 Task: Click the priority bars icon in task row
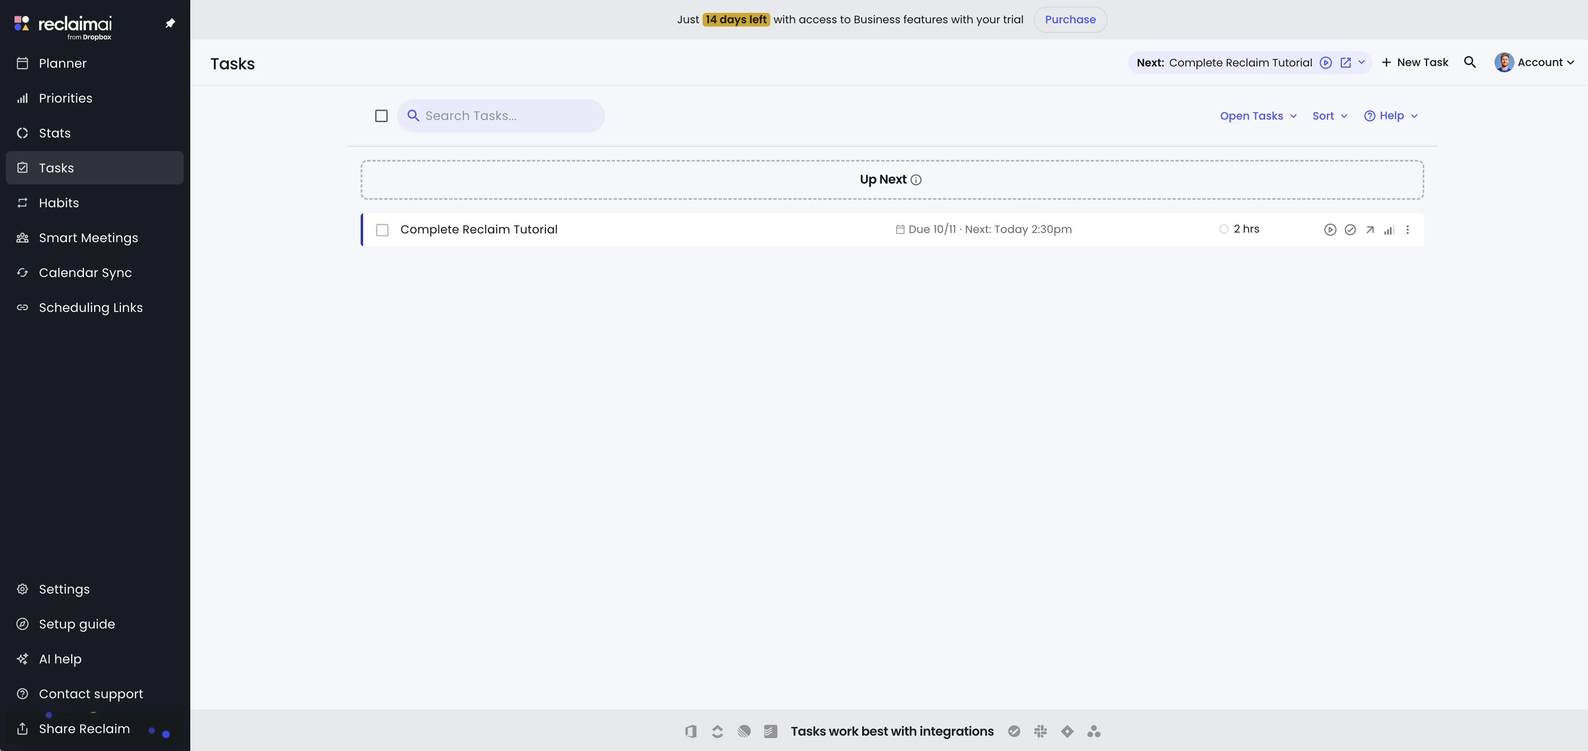click(x=1388, y=230)
